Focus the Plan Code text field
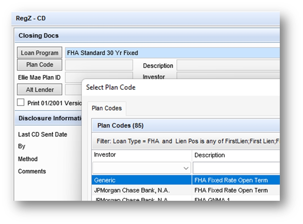303x224 pixels. point(99,65)
